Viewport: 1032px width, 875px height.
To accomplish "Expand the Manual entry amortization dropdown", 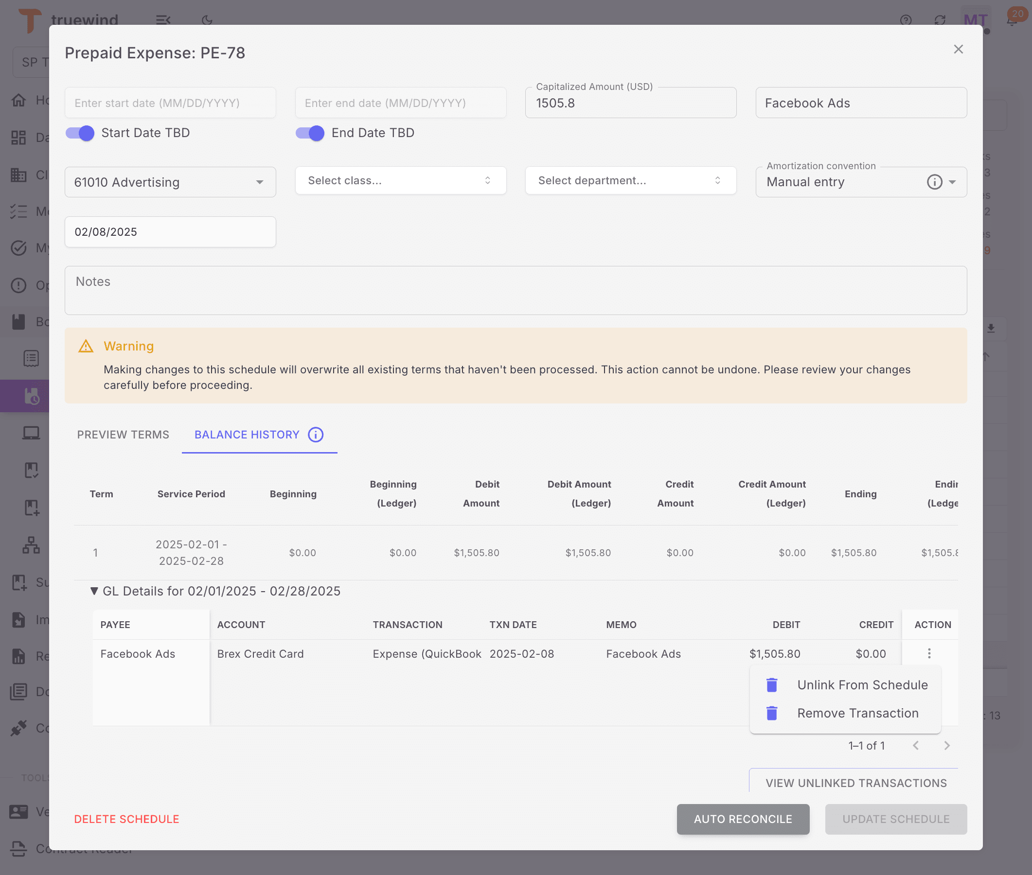I will coord(953,182).
